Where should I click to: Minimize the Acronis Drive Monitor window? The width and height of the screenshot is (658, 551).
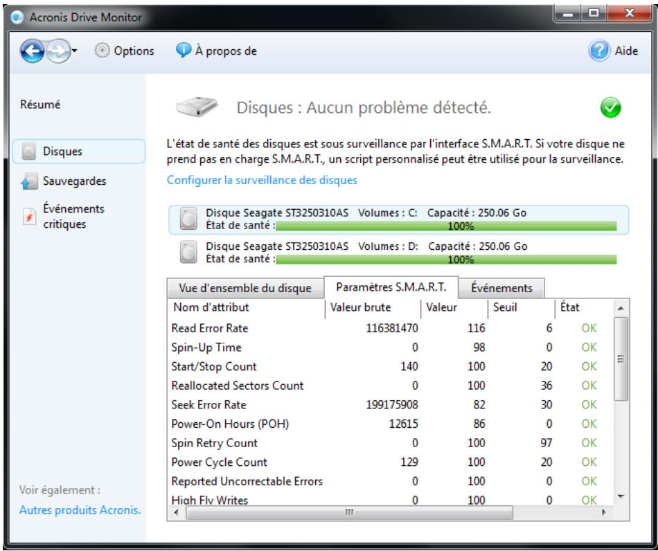coord(568,15)
